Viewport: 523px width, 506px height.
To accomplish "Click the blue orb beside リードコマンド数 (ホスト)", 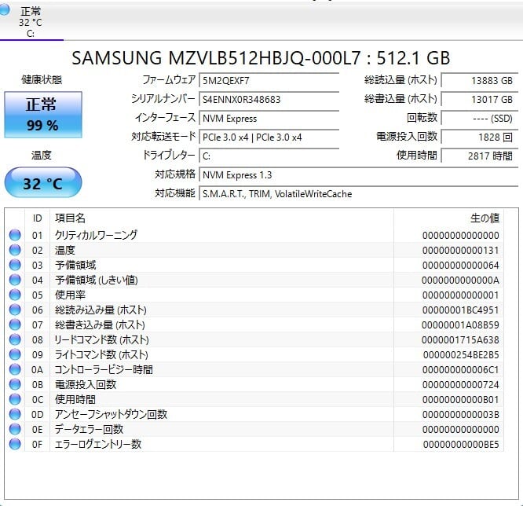I will point(15,339).
